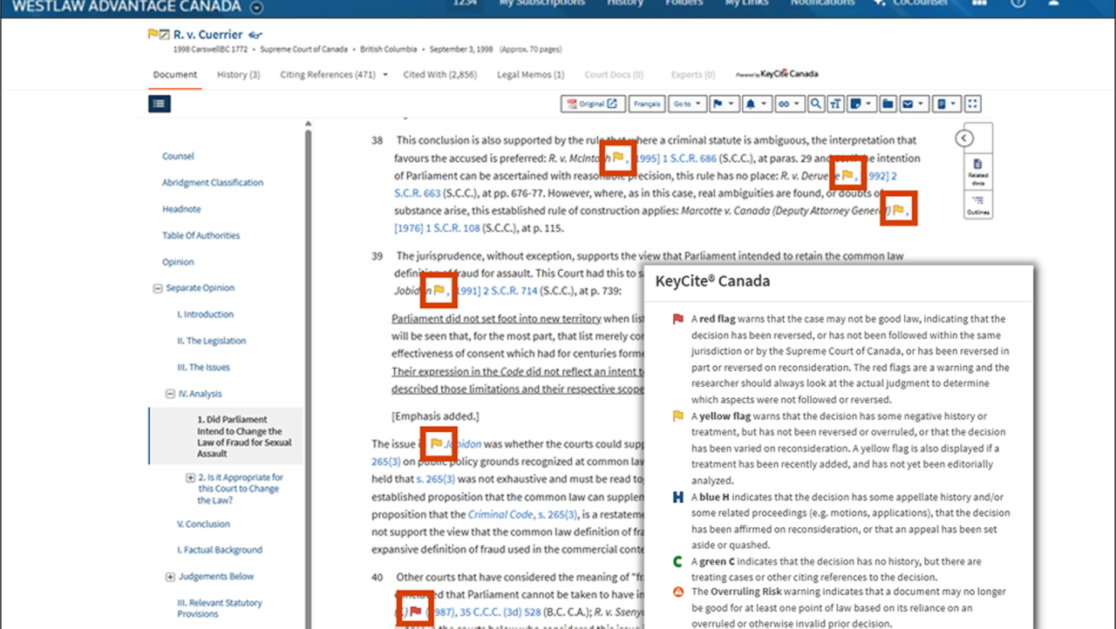Screen dimensions: 1116x629
Task: Expand Judgements Below section
Action: click(x=170, y=577)
